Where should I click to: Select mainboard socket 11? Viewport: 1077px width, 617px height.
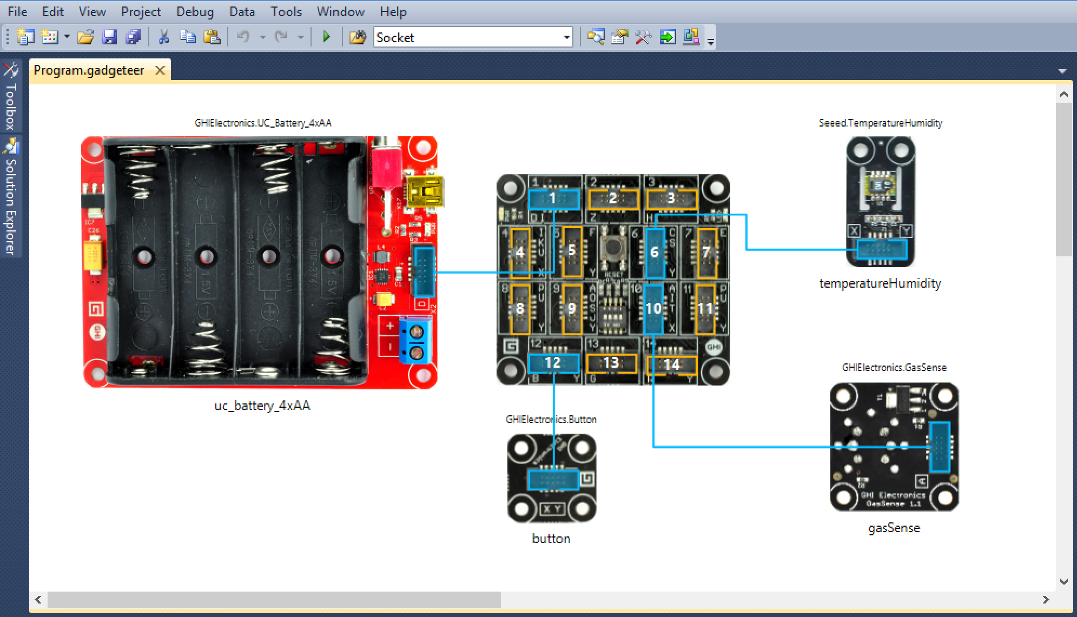(x=705, y=309)
